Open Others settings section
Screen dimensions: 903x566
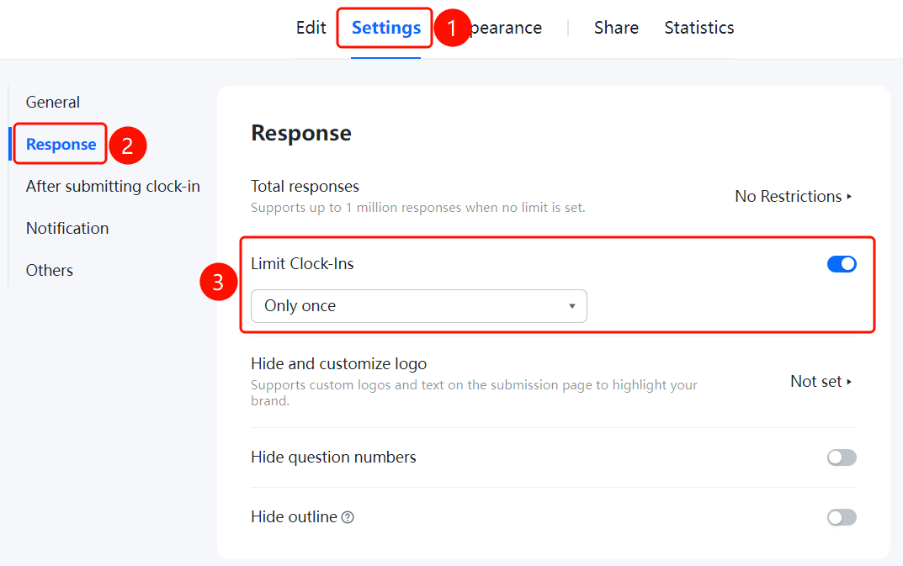pyautogui.click(x=50, y=270)
